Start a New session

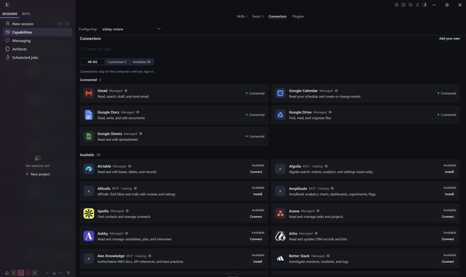click(38, 24)
